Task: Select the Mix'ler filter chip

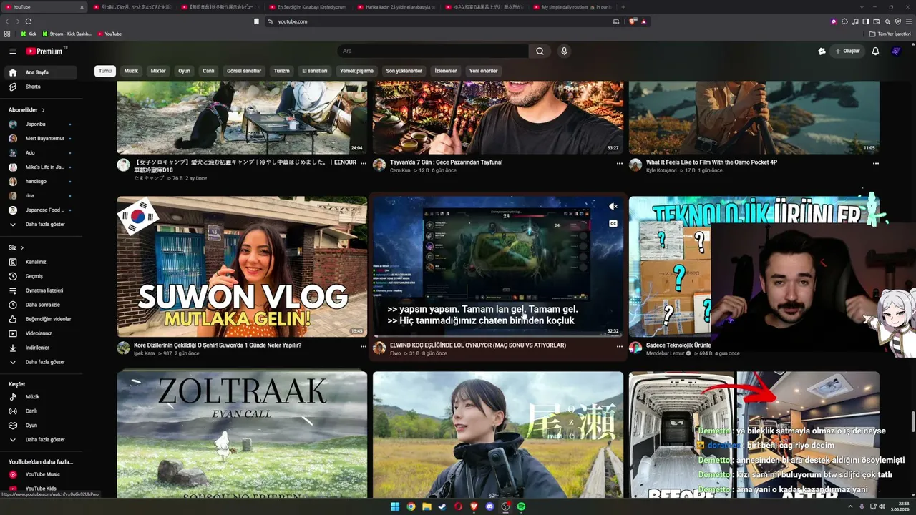Action: pos(158,71)
